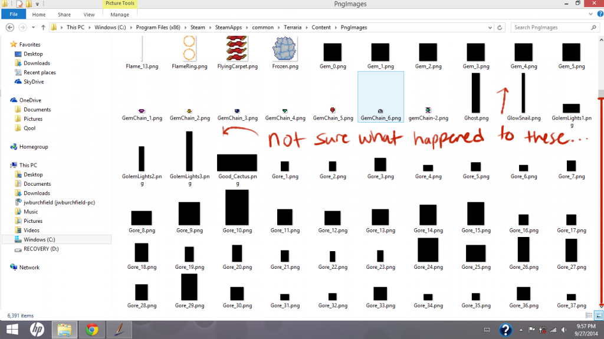Select the Ghost.png file
The width and height of the screenshot is (604, 339).
[x=476, y=93]
